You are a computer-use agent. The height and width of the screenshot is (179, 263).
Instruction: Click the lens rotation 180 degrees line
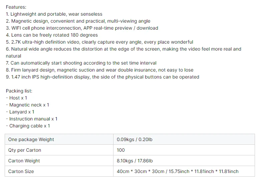[x=52, y=35]
